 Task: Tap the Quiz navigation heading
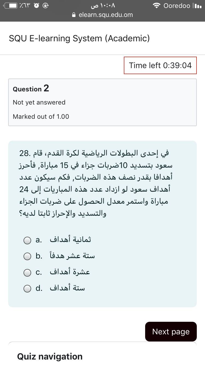(50, 357)
